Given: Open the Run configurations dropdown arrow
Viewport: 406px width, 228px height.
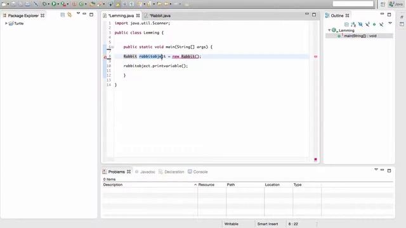Looking at the screenshot, I should (58, 4).
